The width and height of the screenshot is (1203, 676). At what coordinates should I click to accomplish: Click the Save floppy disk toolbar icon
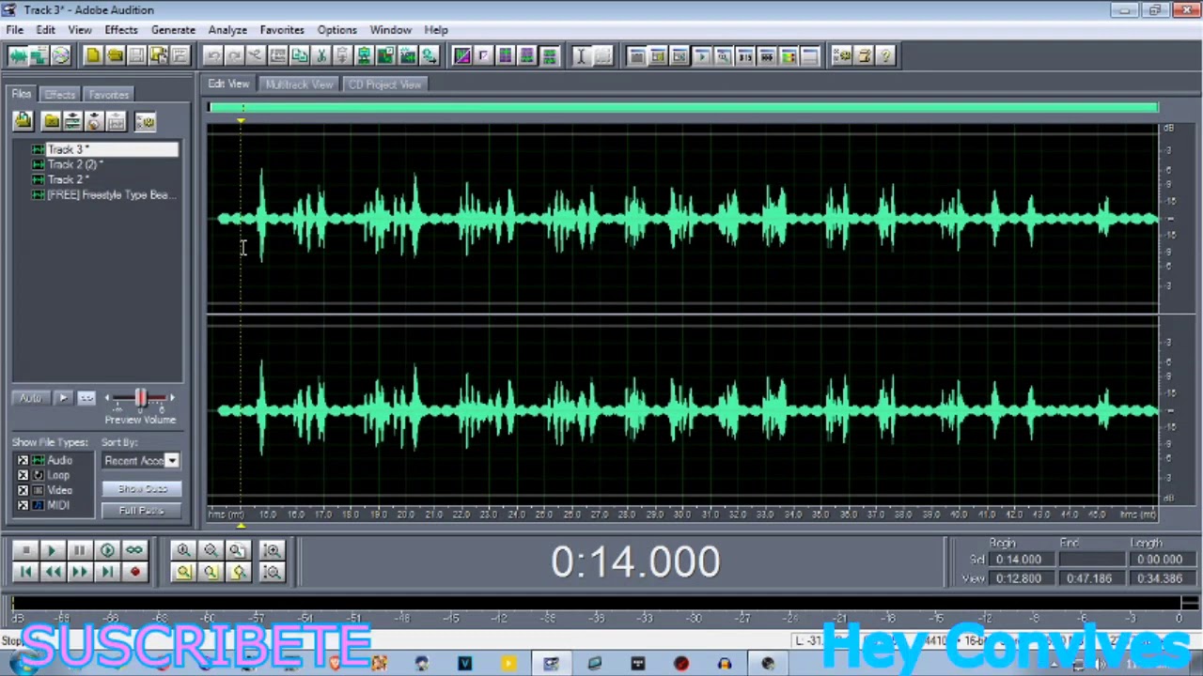pos(136,56)
